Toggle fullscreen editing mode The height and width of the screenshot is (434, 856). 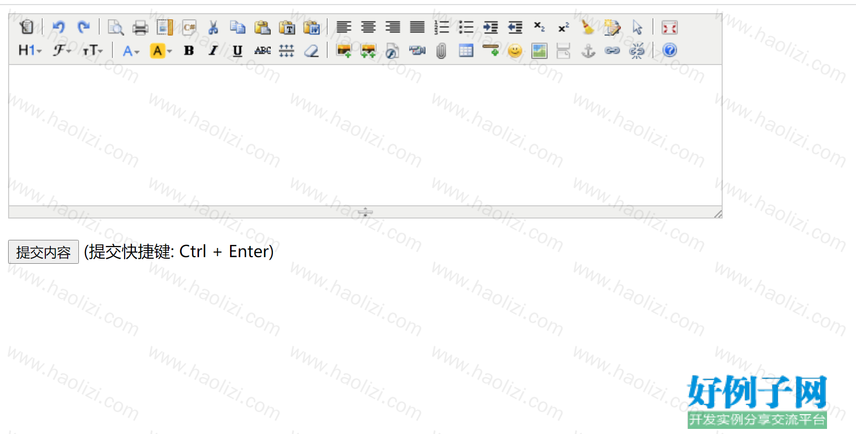(x=670, y=27)
